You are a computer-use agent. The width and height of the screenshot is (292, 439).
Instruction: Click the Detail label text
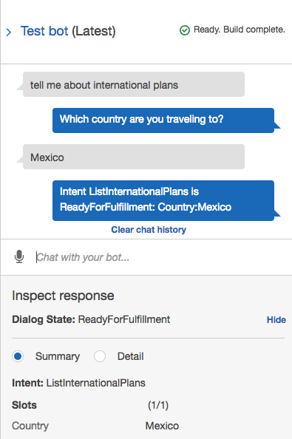(130, 356)
